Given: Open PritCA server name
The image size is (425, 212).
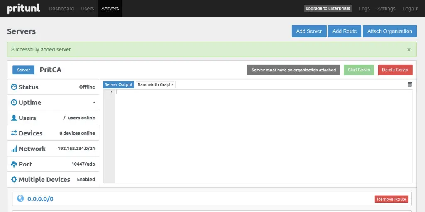Looking at the screenshot, I should [x=51, y=70].
